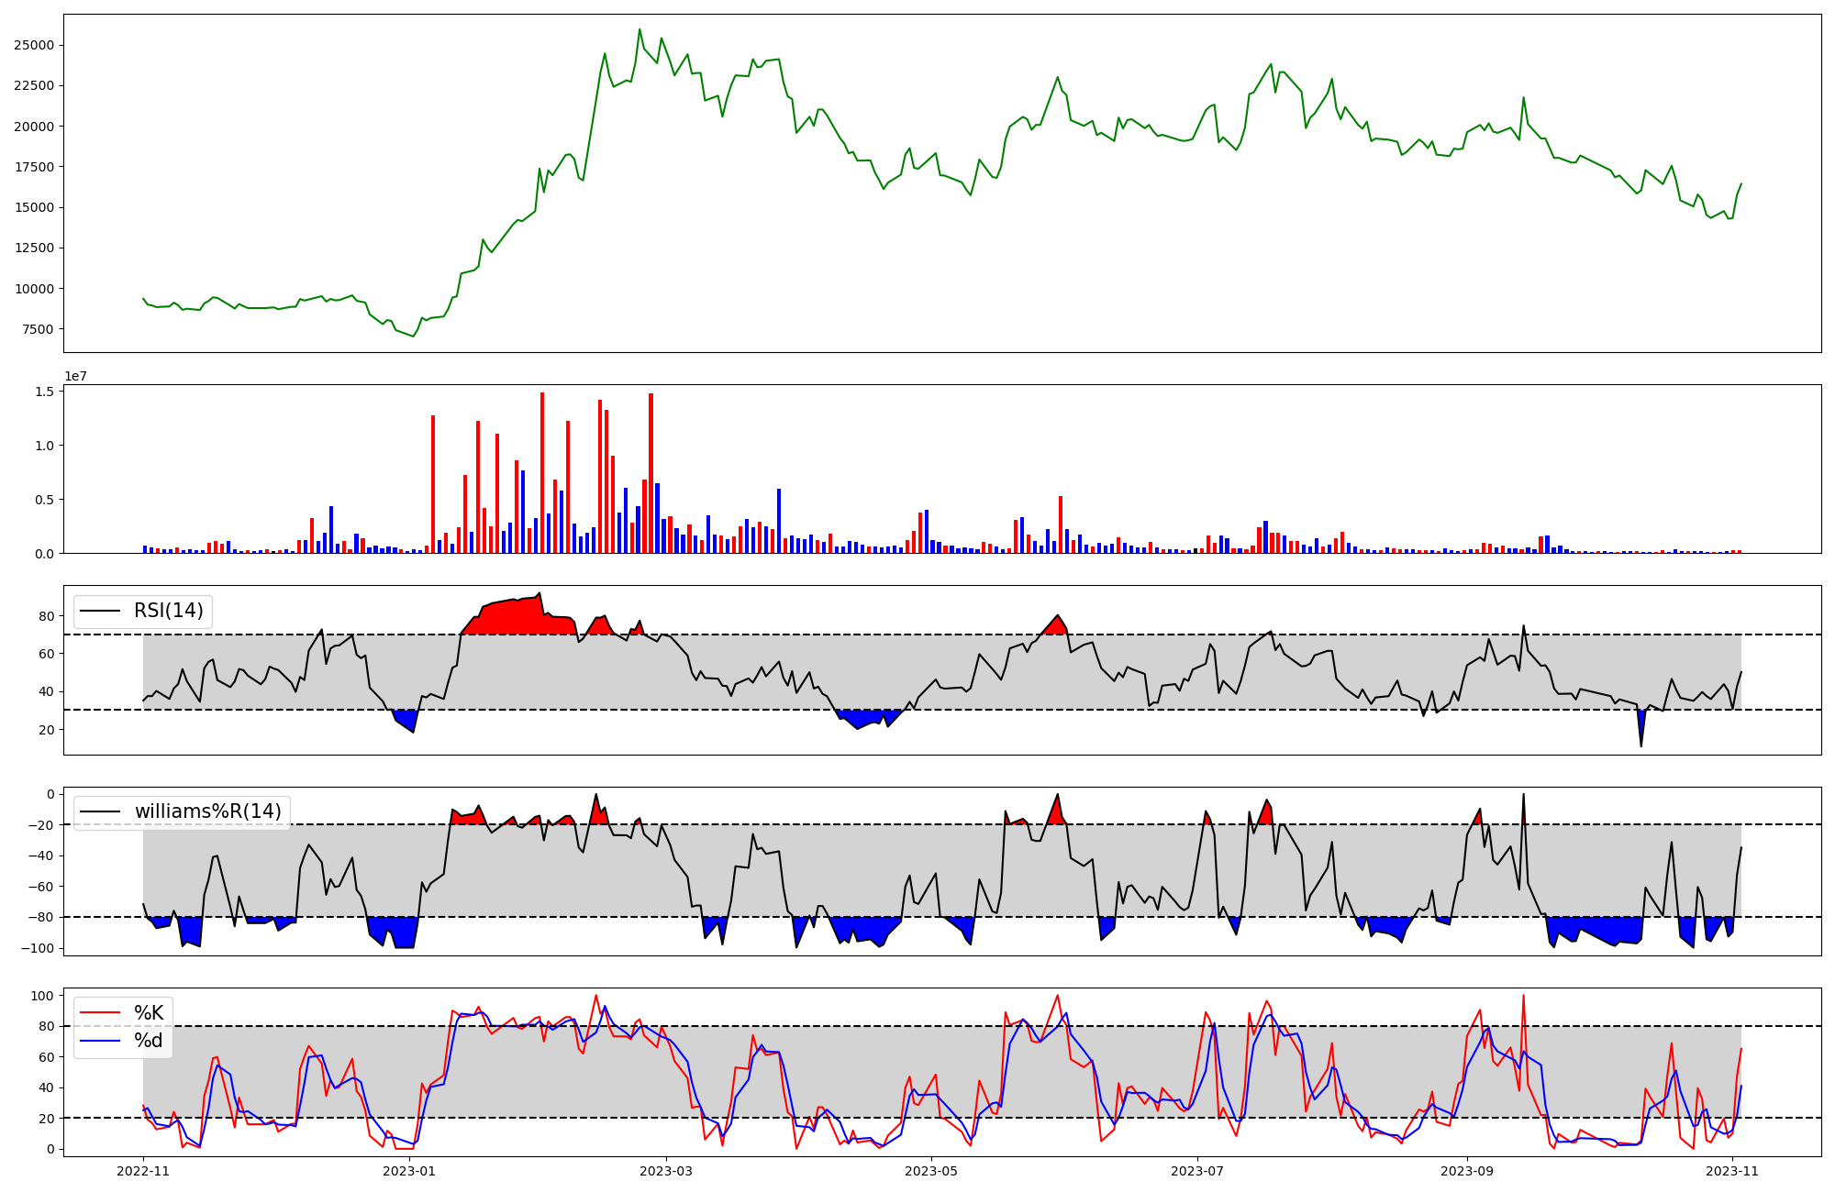Click the 25000 price axis tick label
Screen dimensions: 1835x1192
33,45
